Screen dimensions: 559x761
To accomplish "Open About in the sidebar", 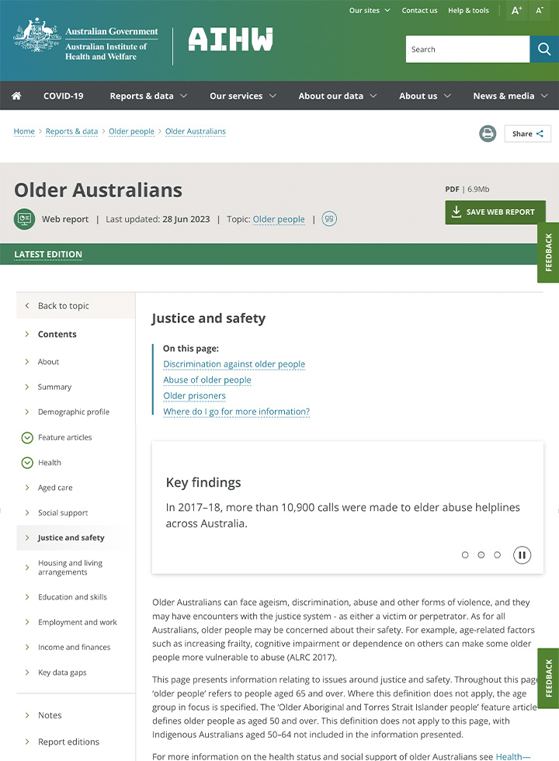I will 48,362.
